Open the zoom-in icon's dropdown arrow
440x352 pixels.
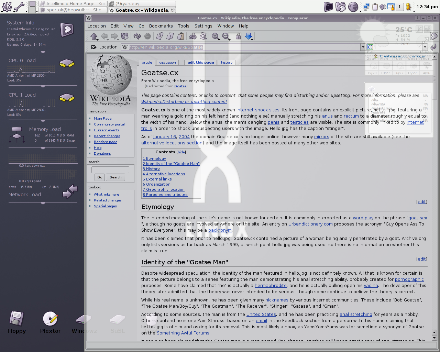coord(220,39)
